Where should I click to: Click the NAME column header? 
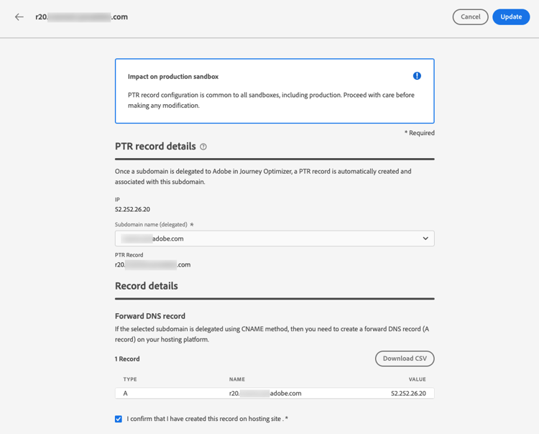pyautogui.click(x=237, y=379)
